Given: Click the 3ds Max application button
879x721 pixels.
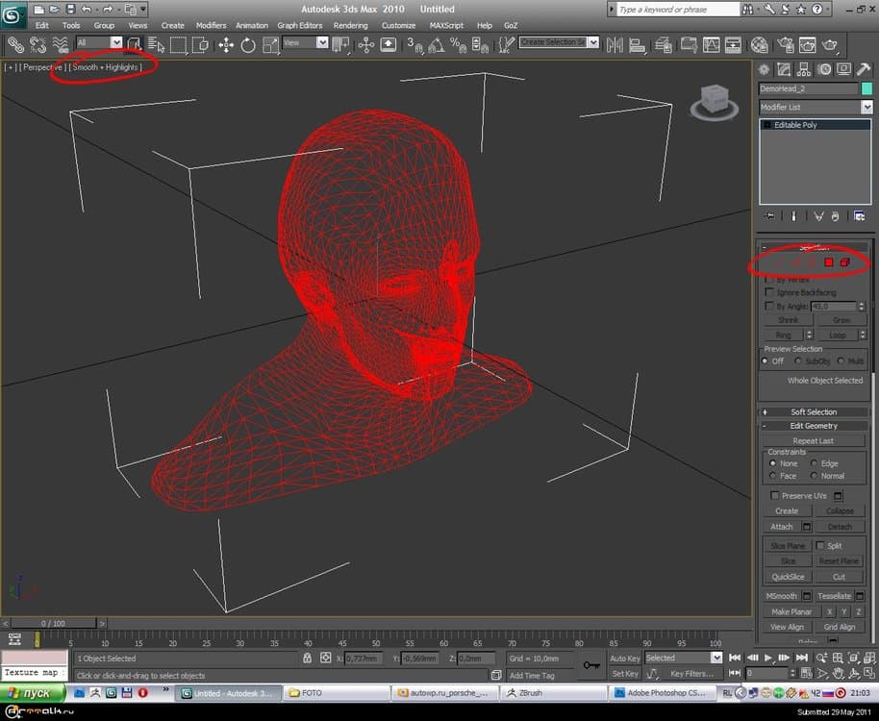Looking at the screenshot, I should tap(13, 14).
